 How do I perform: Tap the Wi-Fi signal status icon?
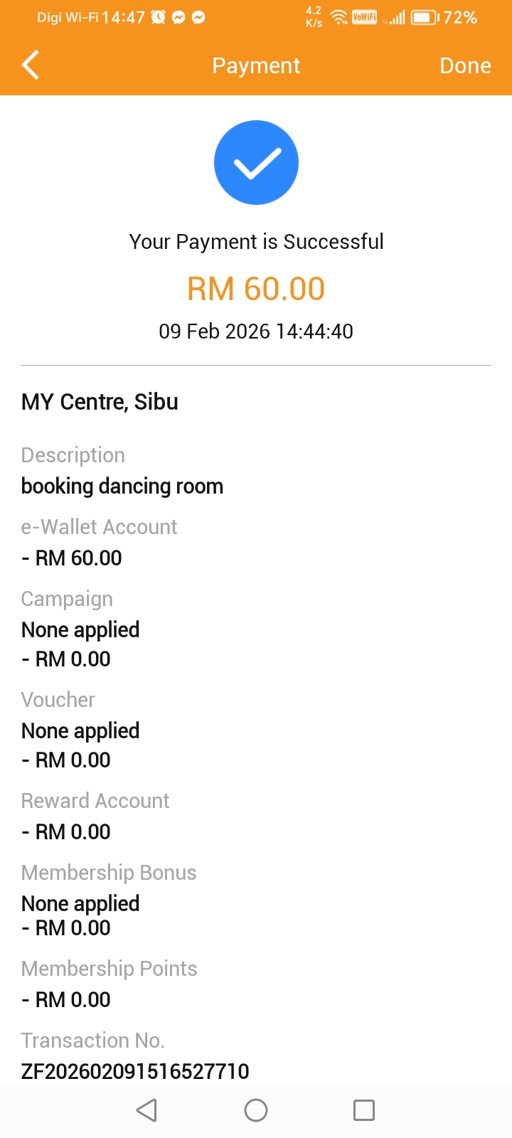[339, 18]
